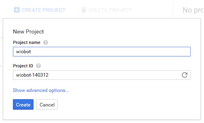
Task: Click the Project ID field label
Action: [x=23, y=66]
